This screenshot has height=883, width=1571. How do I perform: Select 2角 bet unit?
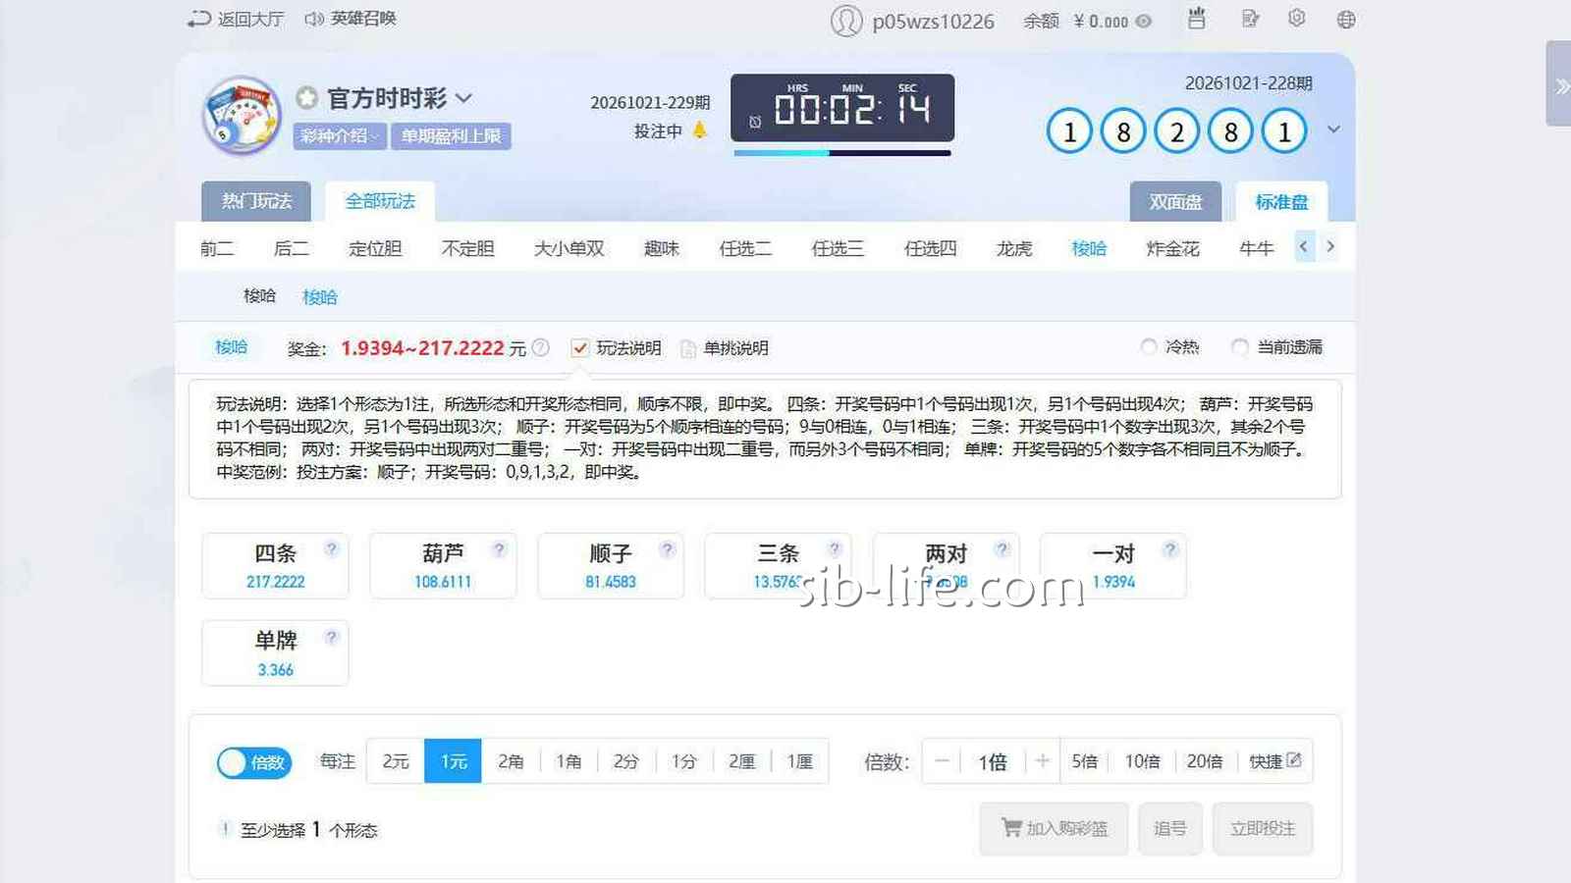point(511,761)
